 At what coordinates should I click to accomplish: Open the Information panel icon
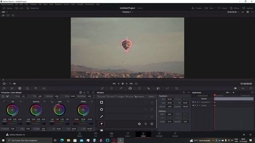coord(251,88)
